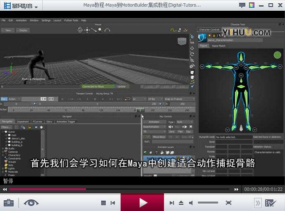The height and width of the screenshot is (211, 285).
Task: Open the Snap on Frames dropdown
Action: [179, 99]
